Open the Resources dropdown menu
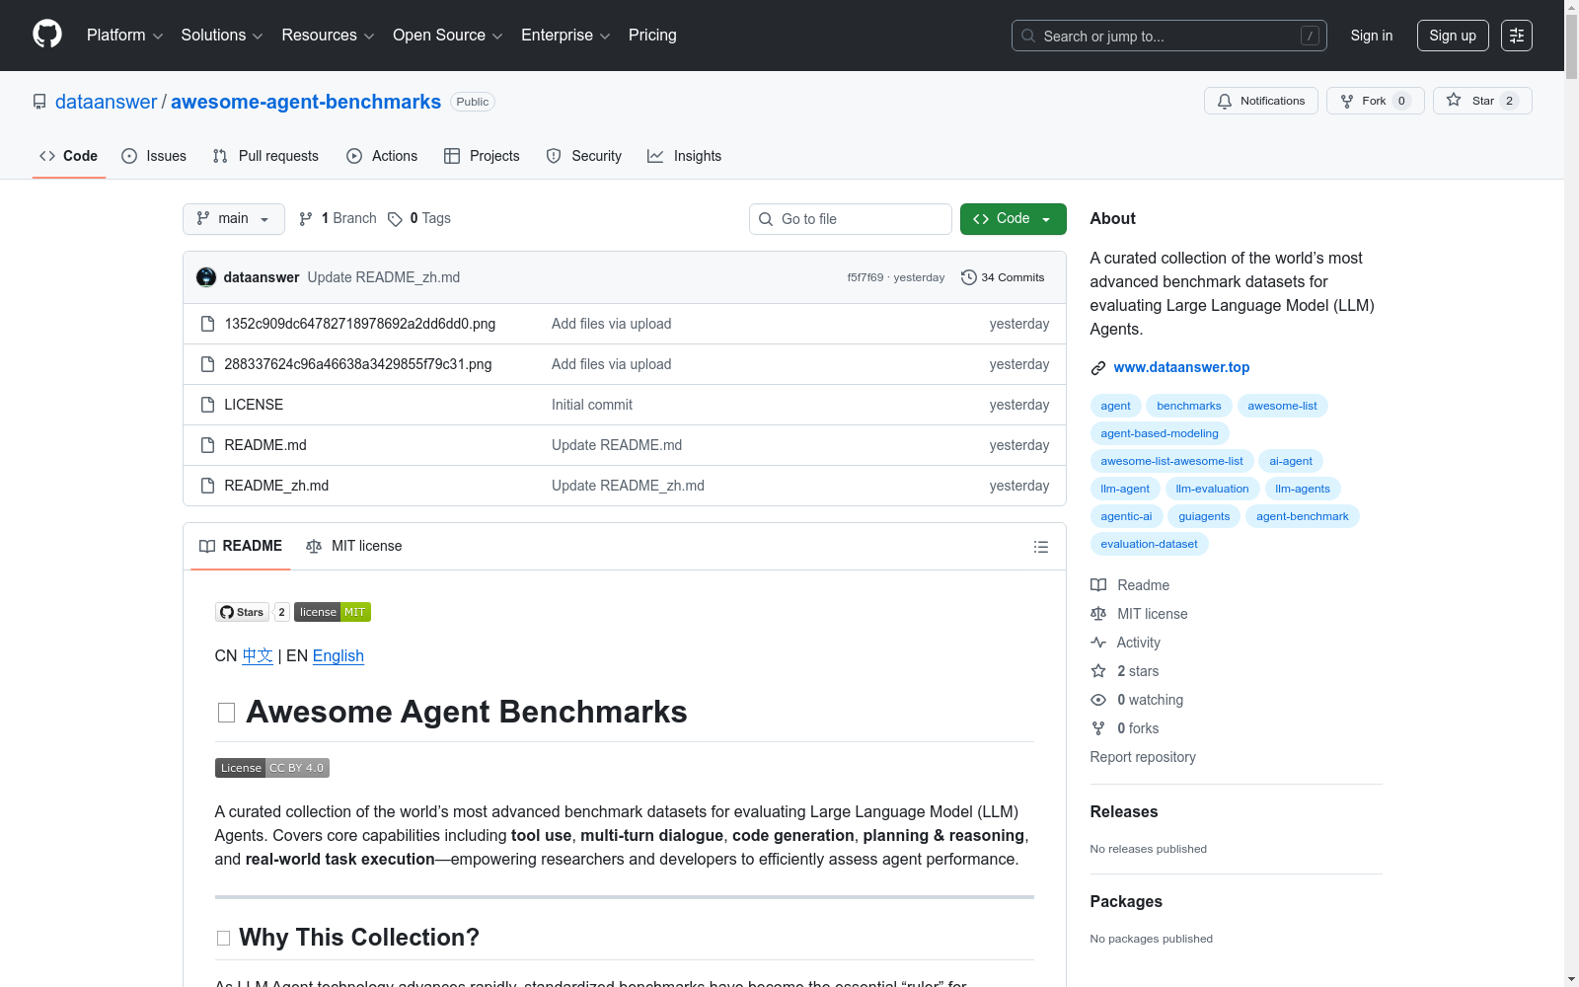Viewport: 1579px width, 987px height. (329, 36)
